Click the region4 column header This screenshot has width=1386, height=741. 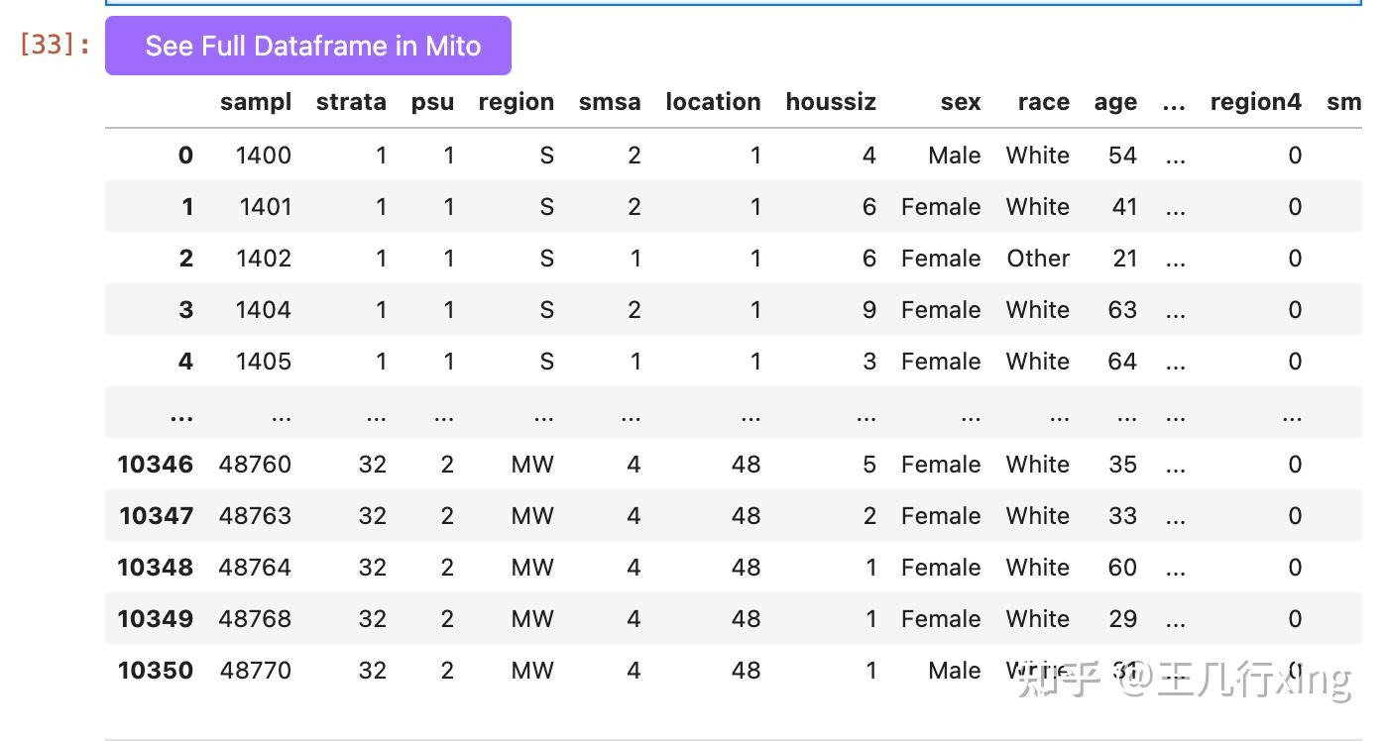pyautogui.click(x=1255, y=102)
